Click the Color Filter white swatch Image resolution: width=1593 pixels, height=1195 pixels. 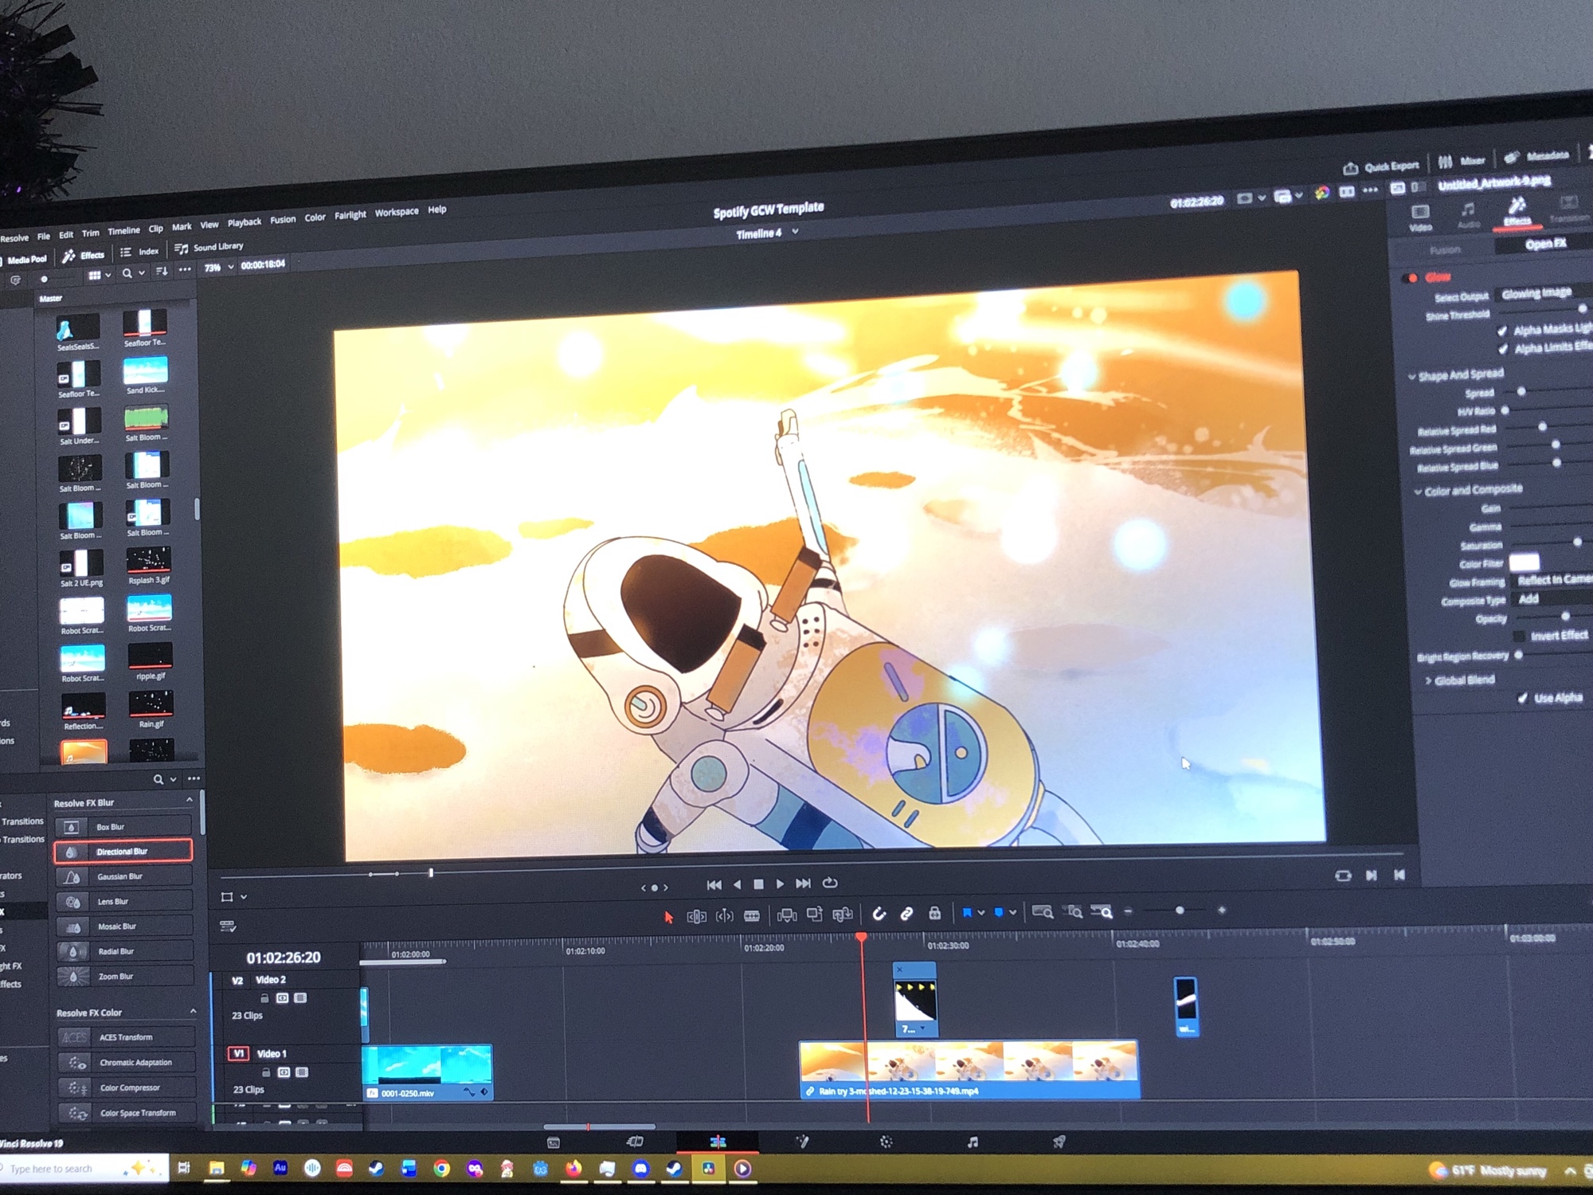click(x=1523, y=562)
